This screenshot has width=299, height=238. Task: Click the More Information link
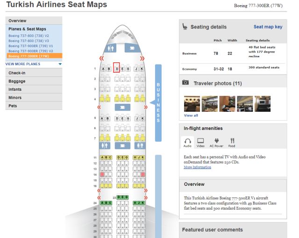[197, 167]
